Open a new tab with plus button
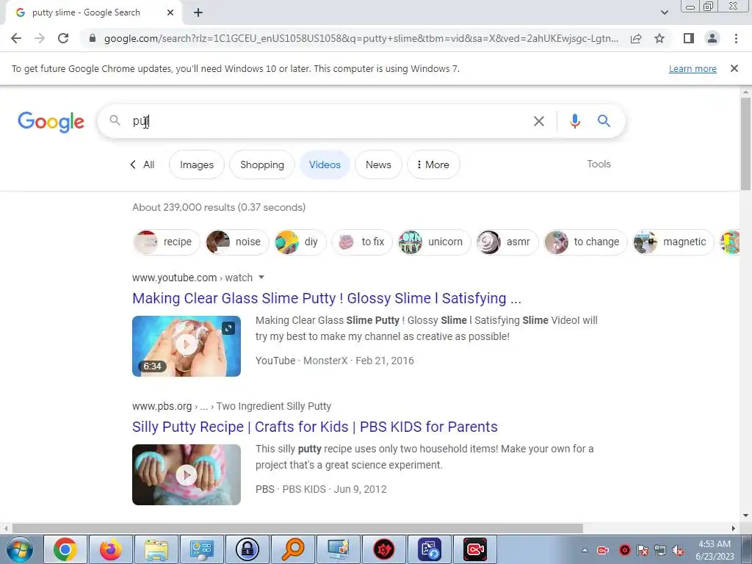 point(198,12)
